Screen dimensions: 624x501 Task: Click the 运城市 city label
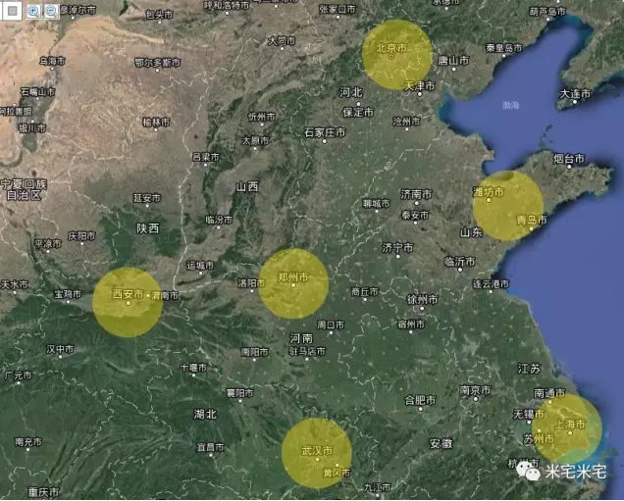200,266
